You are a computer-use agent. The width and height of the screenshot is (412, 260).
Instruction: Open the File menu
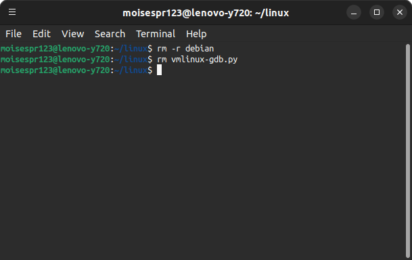tap(14, 34)
